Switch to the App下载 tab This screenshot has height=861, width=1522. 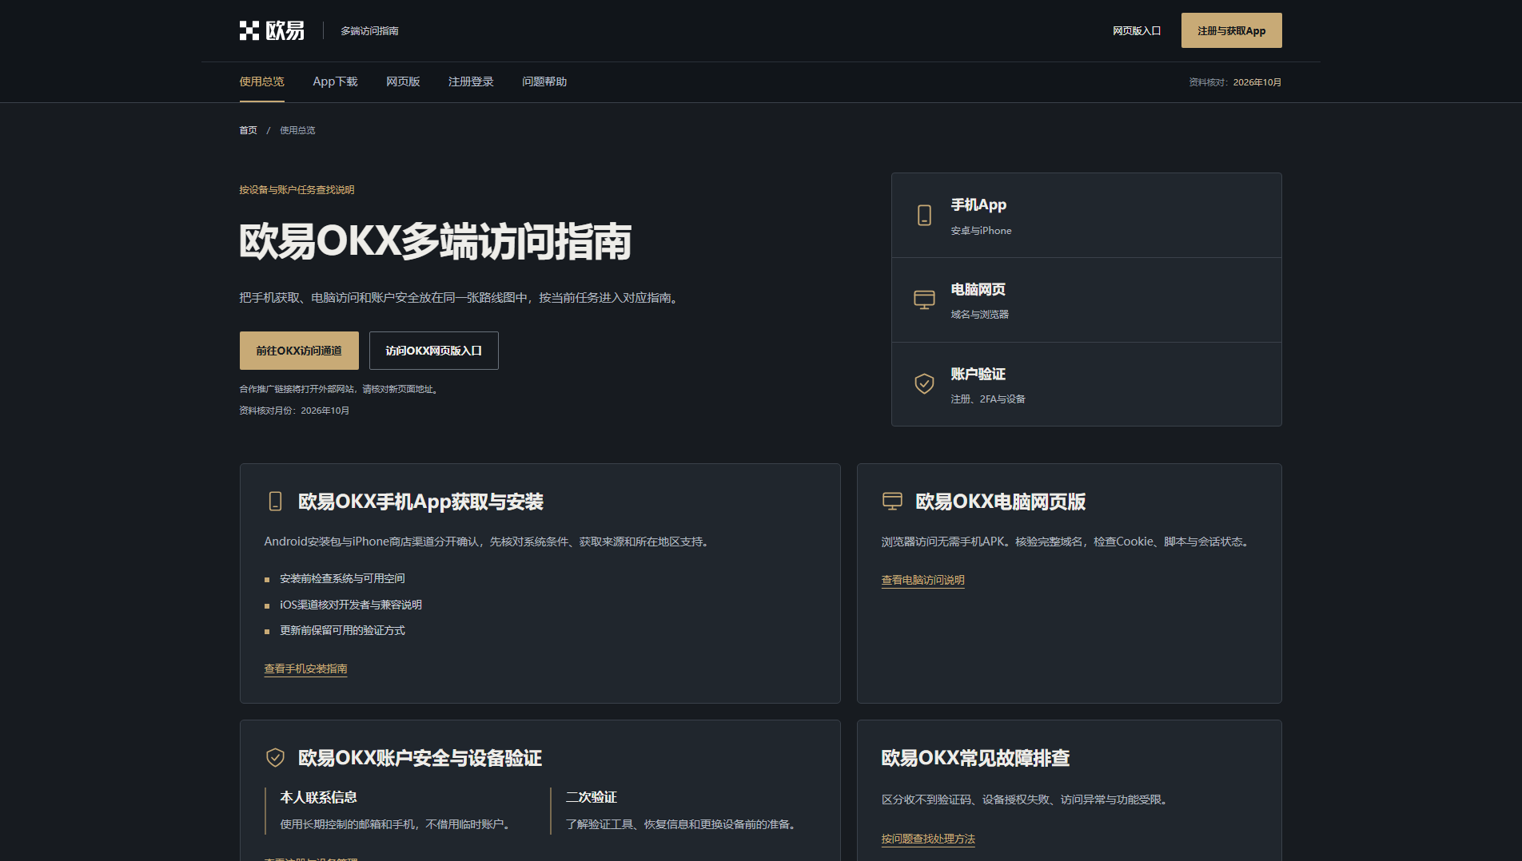point(335,81)
